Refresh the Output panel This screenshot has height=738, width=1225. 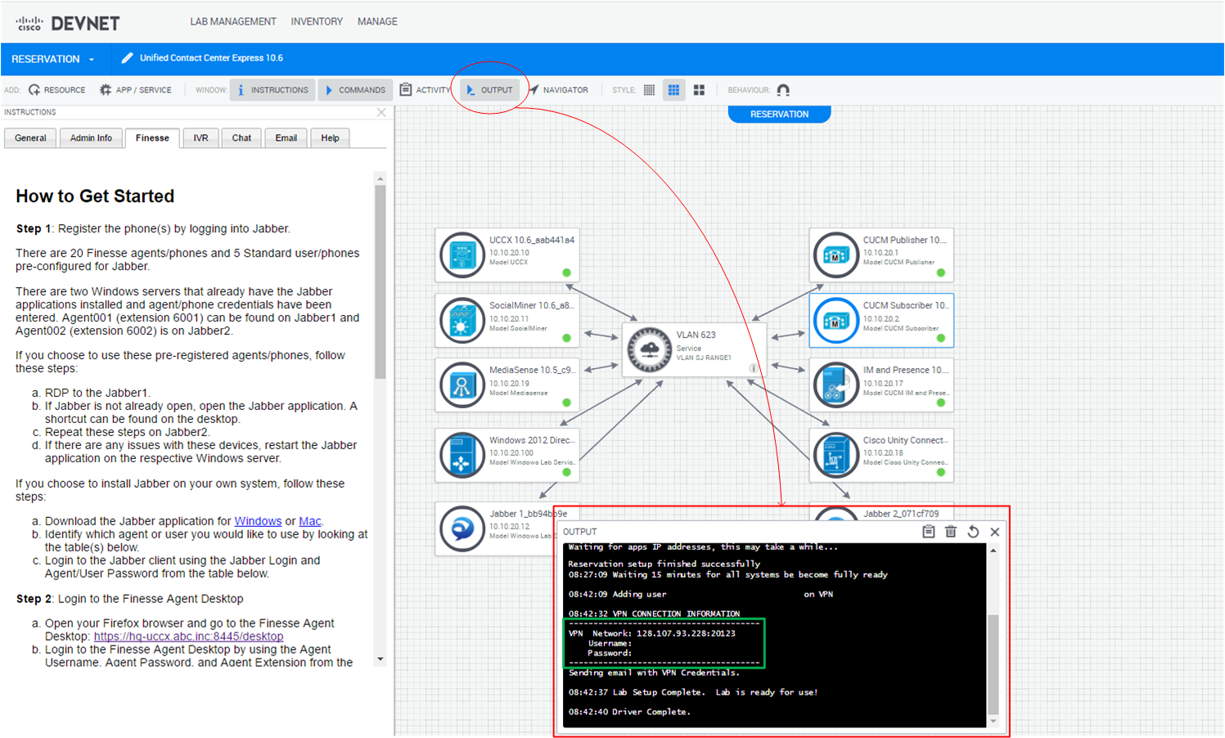pos(973,532)
